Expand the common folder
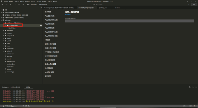The width and height of the screenshot is (198, 108). [x=3, y=33]
